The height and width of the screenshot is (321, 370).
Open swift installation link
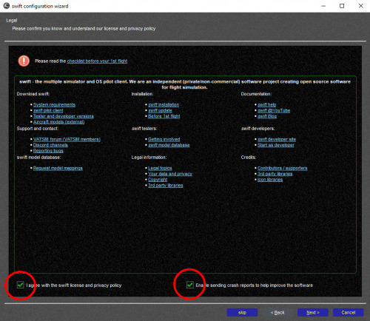[x=164, y=105]
